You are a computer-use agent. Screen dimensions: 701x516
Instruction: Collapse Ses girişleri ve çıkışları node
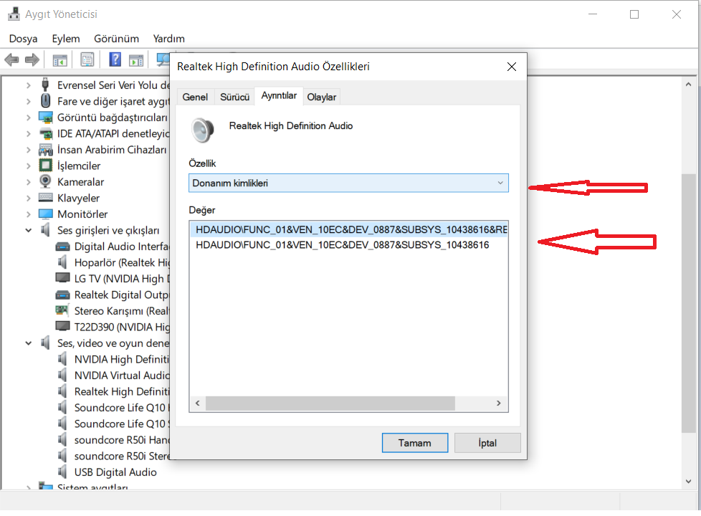pyautogui.click(x=28, y=230)
